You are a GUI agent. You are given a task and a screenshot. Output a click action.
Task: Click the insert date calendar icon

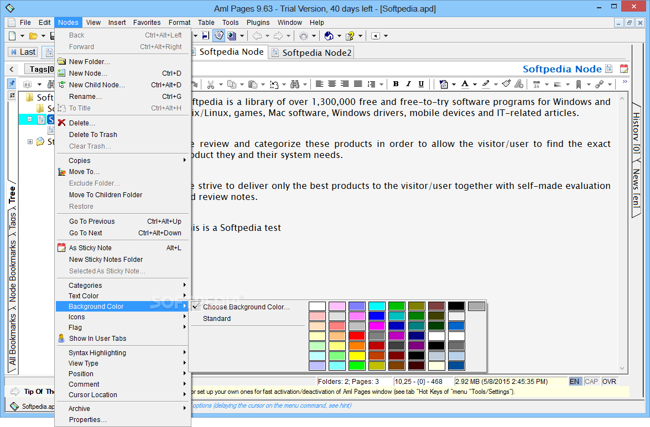point(537,85)
